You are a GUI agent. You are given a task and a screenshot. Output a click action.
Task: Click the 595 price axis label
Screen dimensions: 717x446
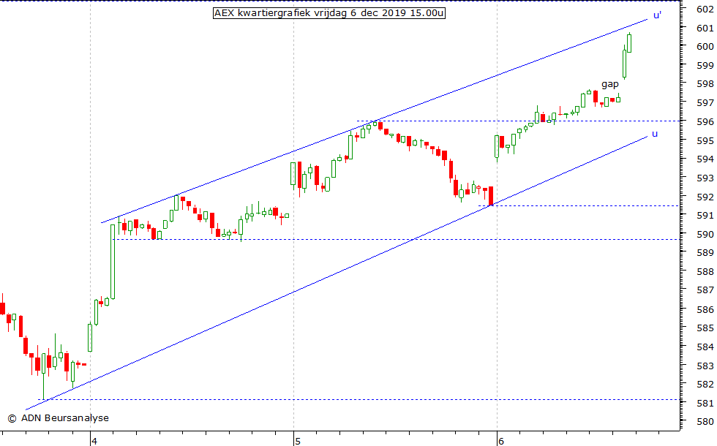coord(705,140)
